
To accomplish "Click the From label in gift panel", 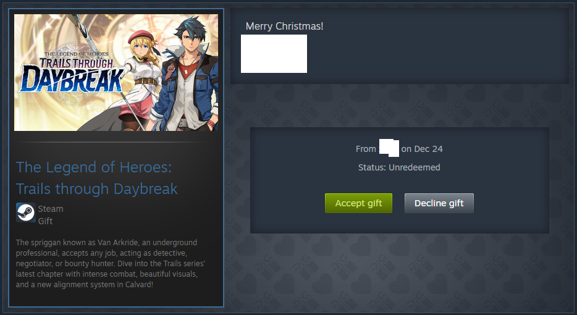I will click(366, 149).
